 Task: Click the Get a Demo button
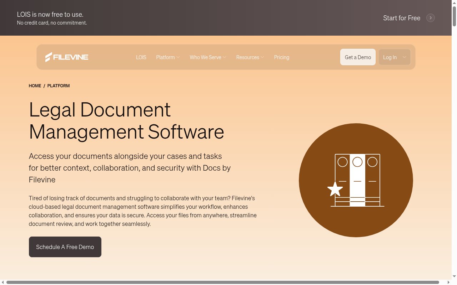pos(358,57)
